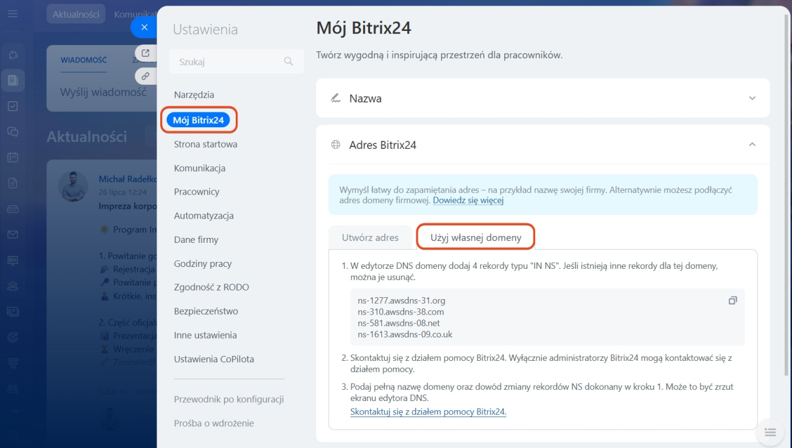Open Narzędzia settings section
The width and height of the screenshot is (792, 448).
[194, 95]
